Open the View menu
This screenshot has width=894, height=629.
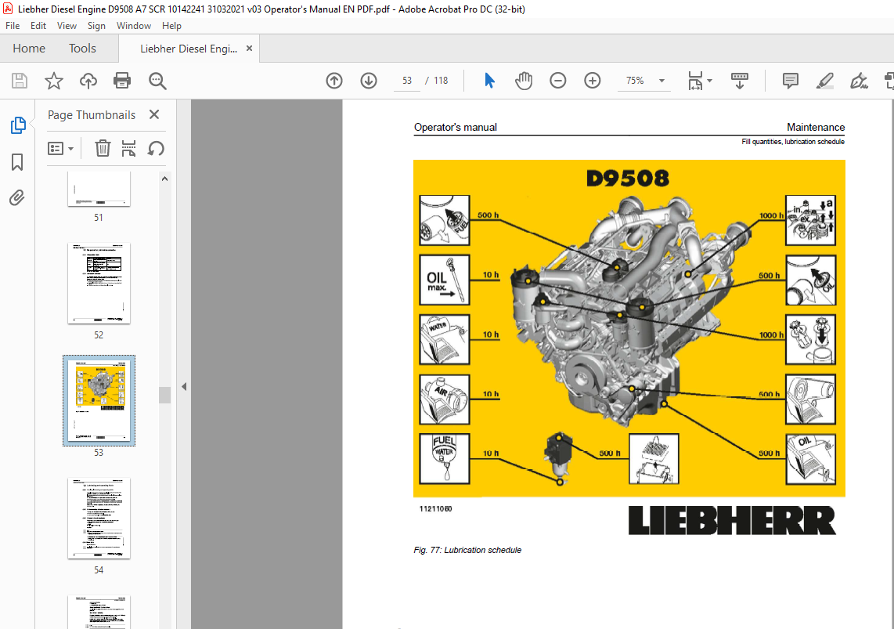coord(67,26)
